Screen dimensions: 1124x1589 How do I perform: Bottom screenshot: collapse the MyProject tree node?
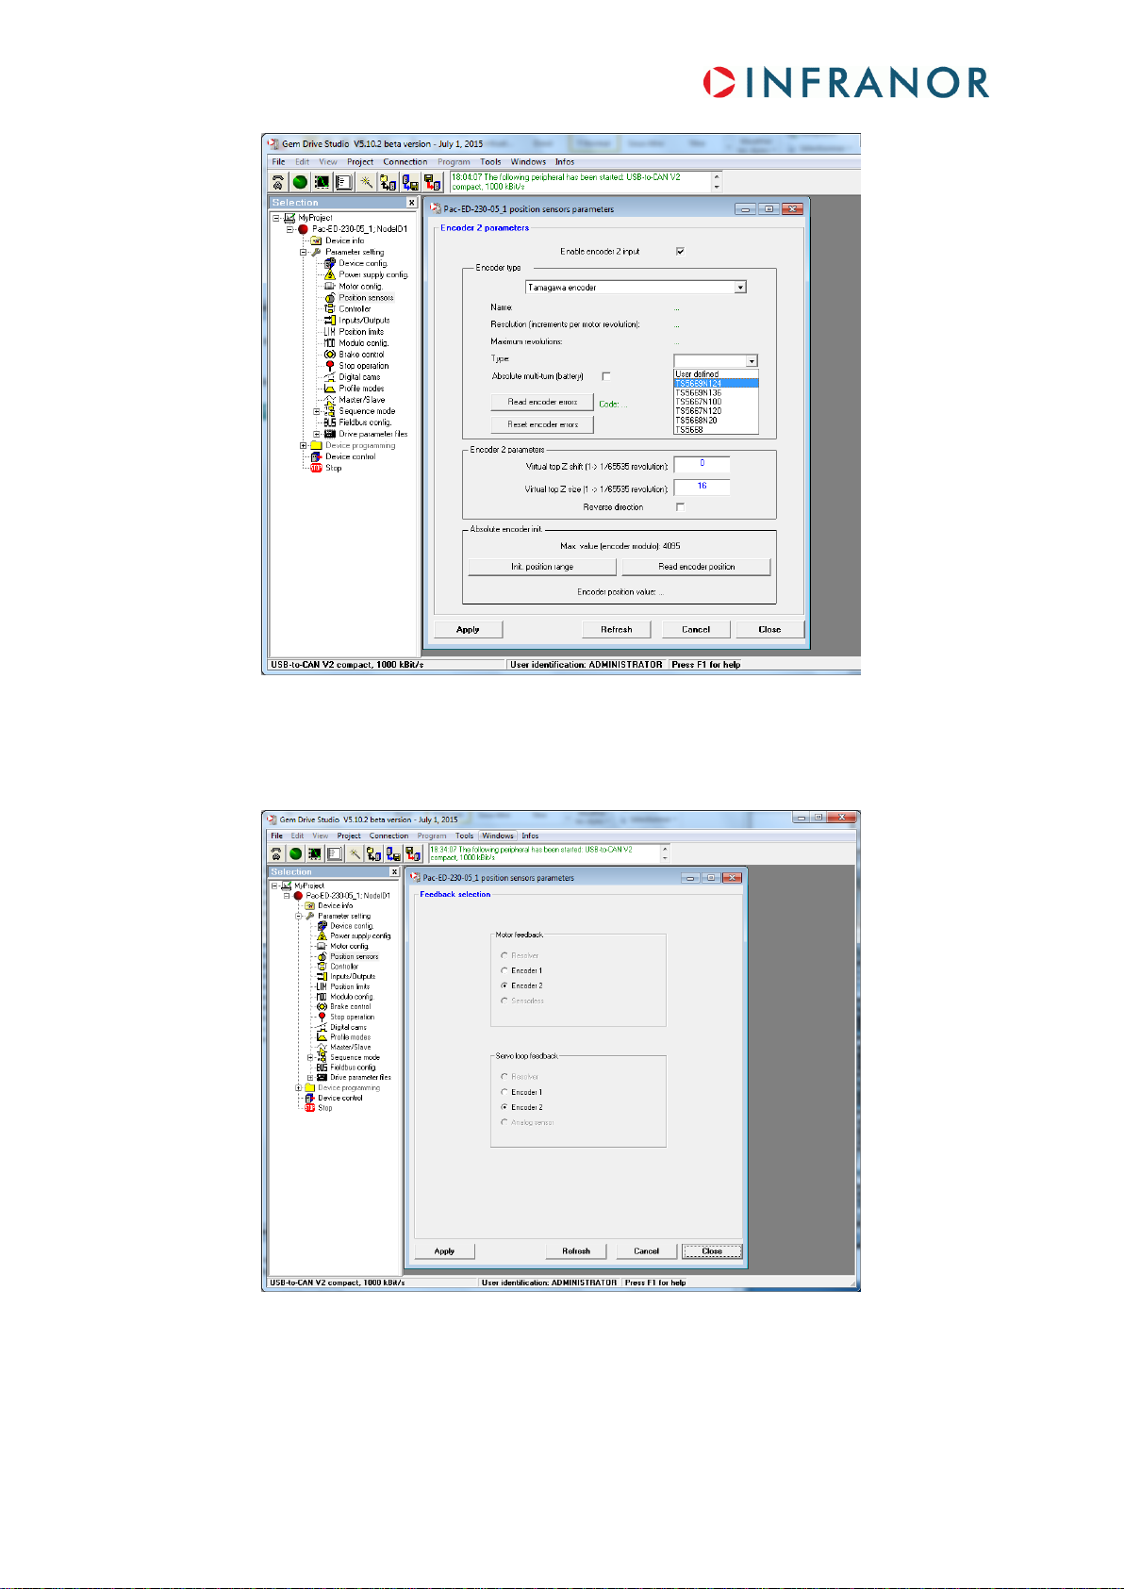274,886
